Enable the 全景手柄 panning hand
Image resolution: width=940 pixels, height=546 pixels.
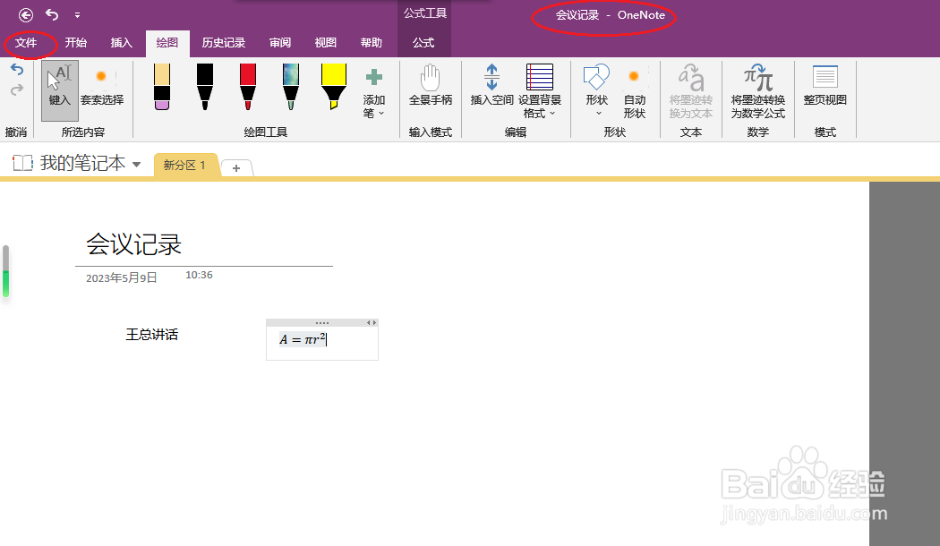pos(431,86)
